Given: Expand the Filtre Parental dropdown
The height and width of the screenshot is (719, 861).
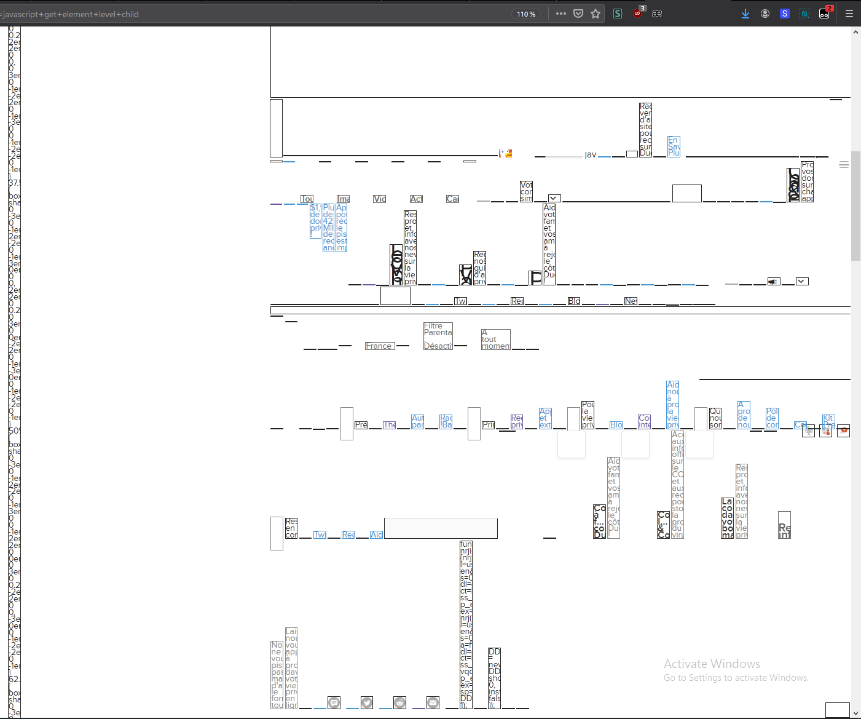Looking at the screenshot, I should click(x=438, y=336).
